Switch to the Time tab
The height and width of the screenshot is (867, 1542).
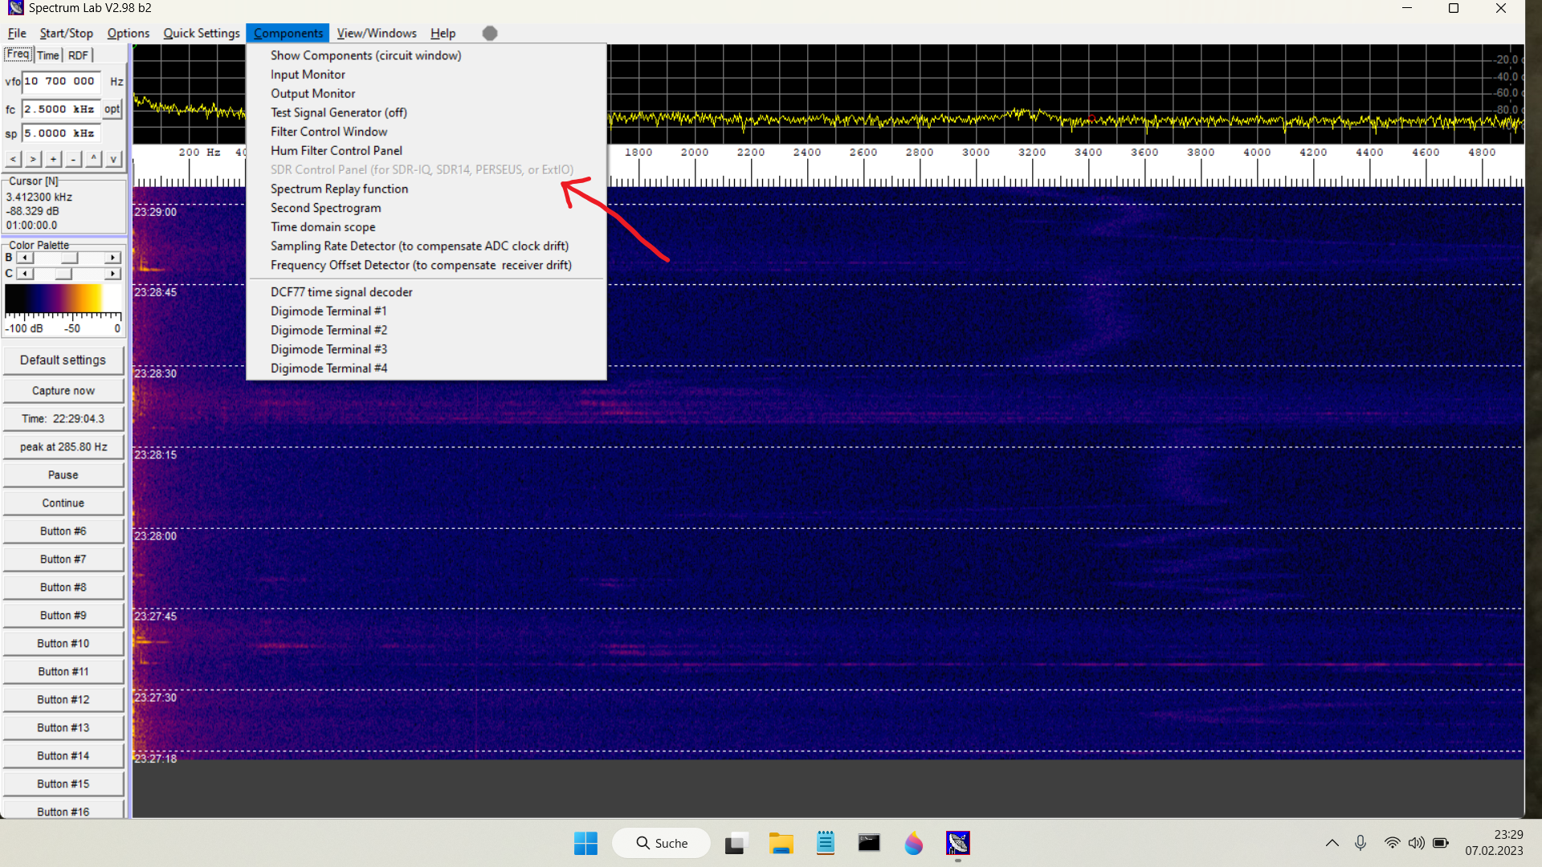[48, 55]
